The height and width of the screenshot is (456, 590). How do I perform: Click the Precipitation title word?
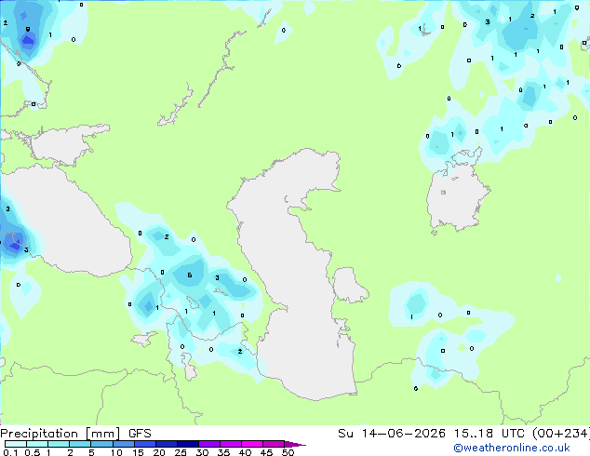(39, 434)
